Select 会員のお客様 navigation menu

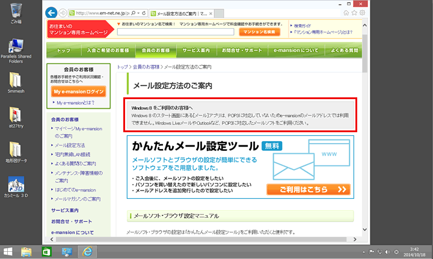pos(156,50)
